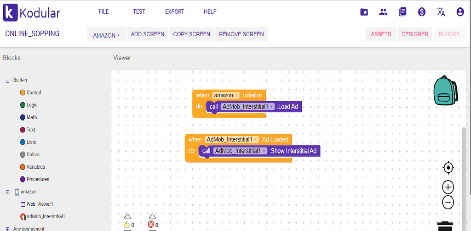This screenshot has height=231, width=471.
Task: Collapse the amazon screen tree node
Action: [x=7, y=192]
